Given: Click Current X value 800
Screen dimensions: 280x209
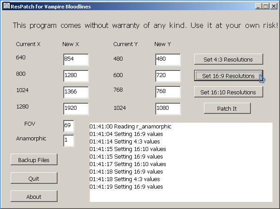Looking at the screenshot, I should coord(21,74).
